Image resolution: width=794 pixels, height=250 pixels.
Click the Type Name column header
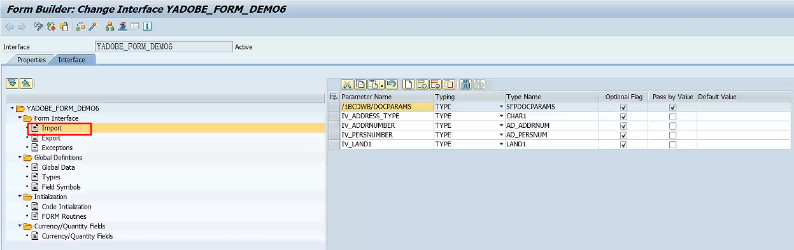[x=551, y=97]
